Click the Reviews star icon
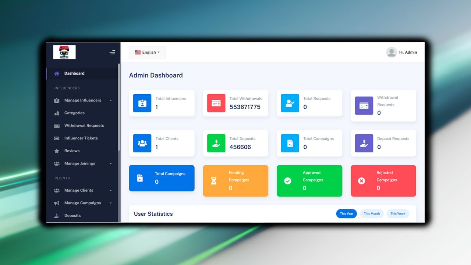 [x=57, y=151]
